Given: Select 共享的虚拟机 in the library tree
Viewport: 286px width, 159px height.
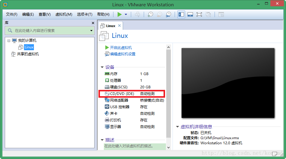Looking at the screenshot, I should point(28,54).
